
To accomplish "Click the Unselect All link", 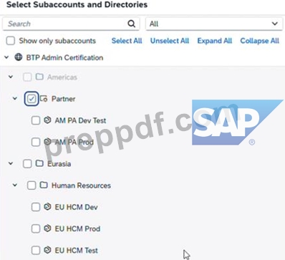I will coord(170,41).
